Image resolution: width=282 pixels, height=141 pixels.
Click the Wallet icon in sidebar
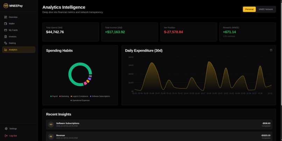click(x=6, y=23)
